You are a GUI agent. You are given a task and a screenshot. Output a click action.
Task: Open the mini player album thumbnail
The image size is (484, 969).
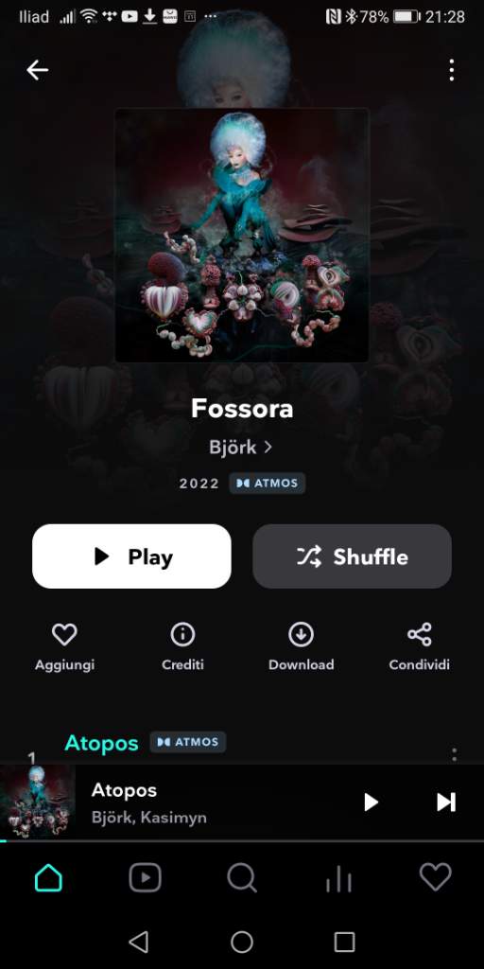point(37,802)
